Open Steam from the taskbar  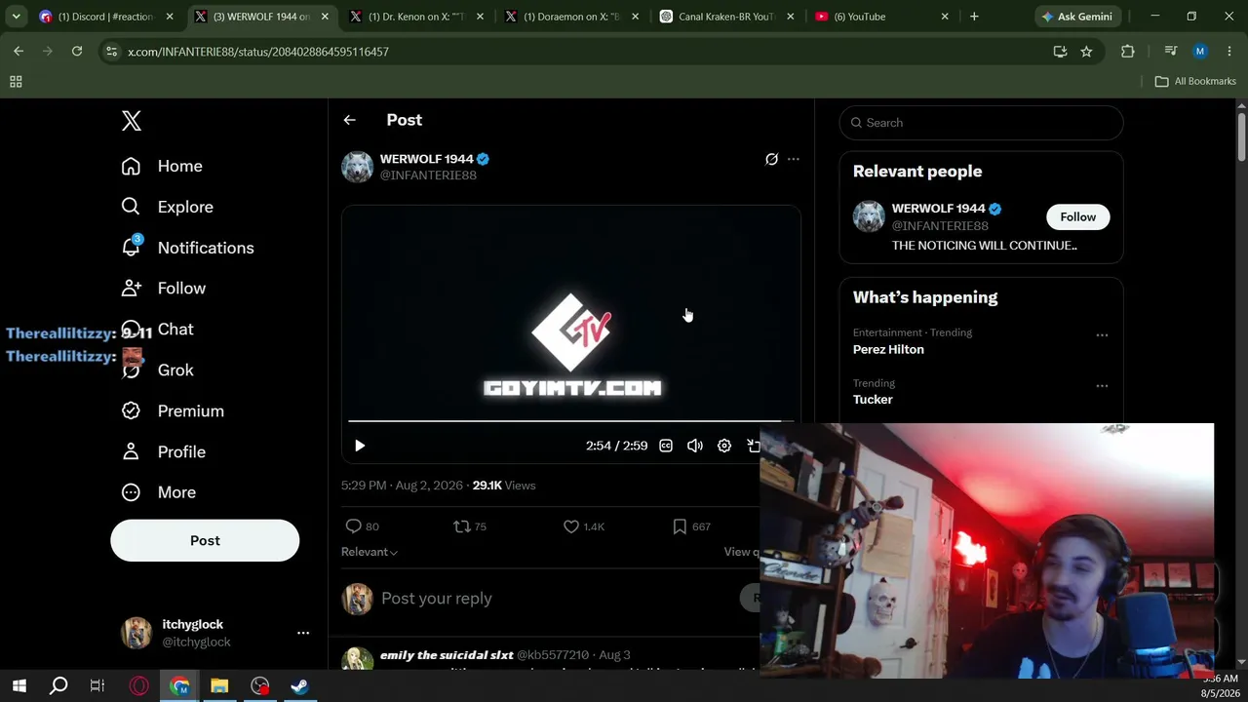click(299, 686)
